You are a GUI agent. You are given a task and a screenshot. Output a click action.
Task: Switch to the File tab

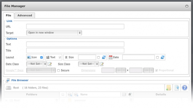point(9,16)
